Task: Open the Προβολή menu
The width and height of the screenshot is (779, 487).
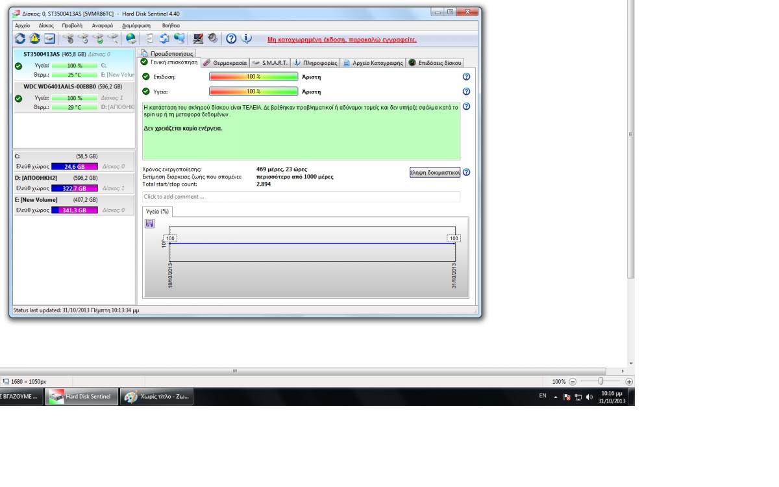Action: pyautogui.click(x=72, y=25)
